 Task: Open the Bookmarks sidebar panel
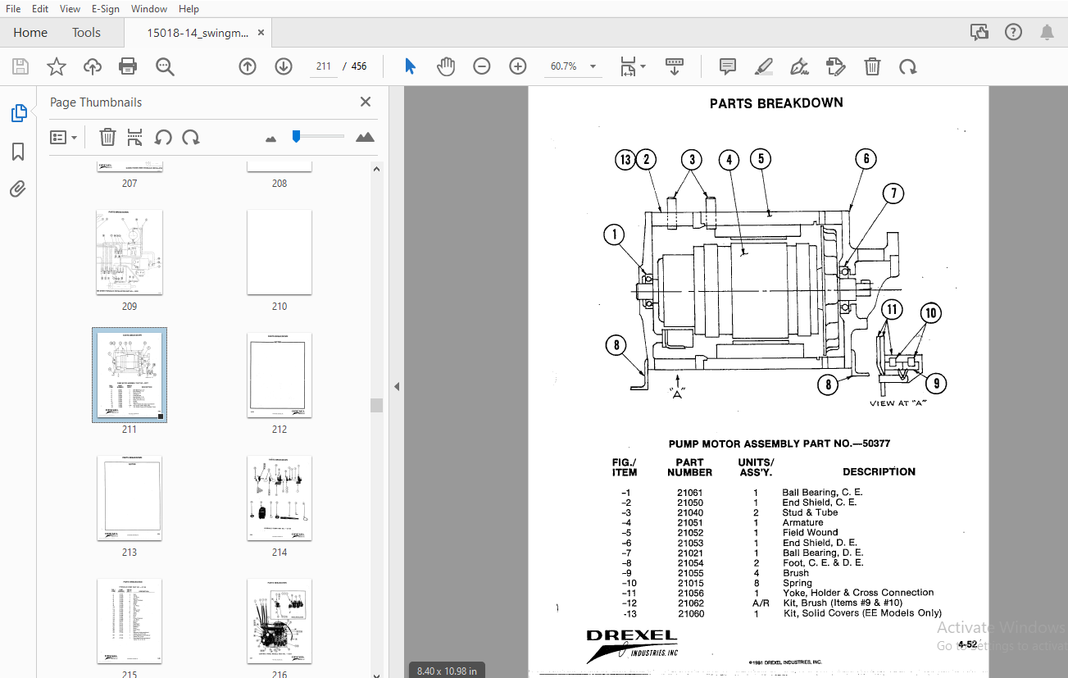tap(18, 152)
